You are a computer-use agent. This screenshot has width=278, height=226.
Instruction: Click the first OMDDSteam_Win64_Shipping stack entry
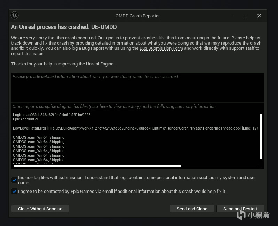(x=39, y=137)
